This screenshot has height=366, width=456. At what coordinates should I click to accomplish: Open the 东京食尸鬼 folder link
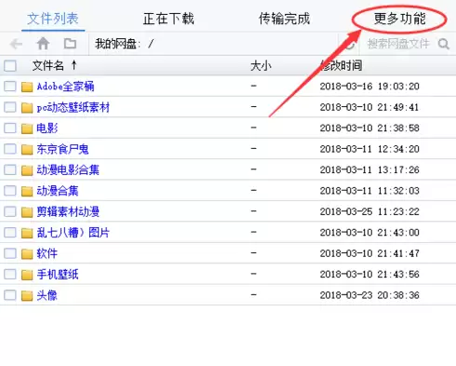click(62, 149)
